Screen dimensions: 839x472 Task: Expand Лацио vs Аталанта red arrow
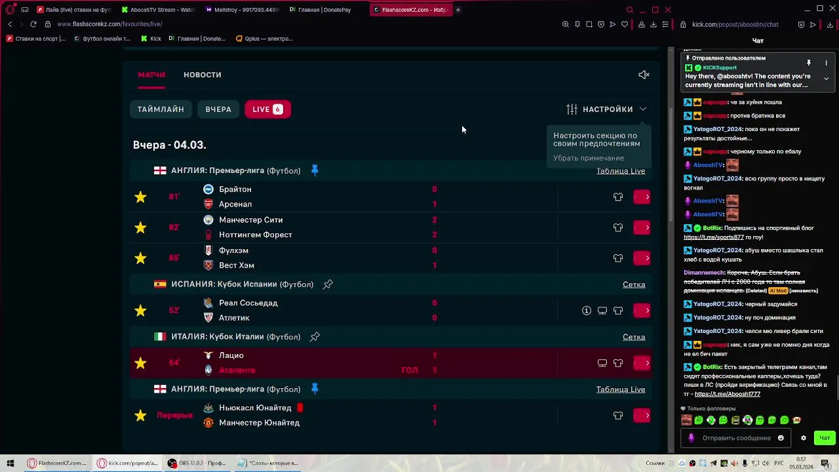(642, 363)
